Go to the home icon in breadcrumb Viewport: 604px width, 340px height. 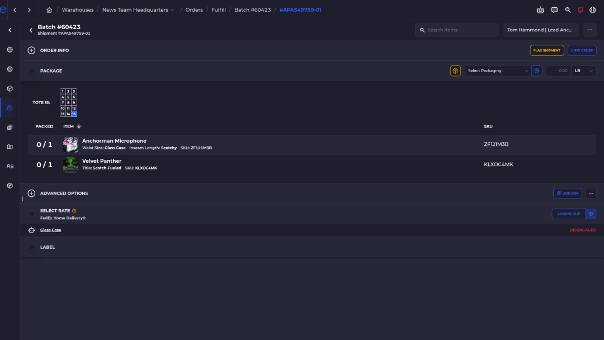[x=49, y=10]
